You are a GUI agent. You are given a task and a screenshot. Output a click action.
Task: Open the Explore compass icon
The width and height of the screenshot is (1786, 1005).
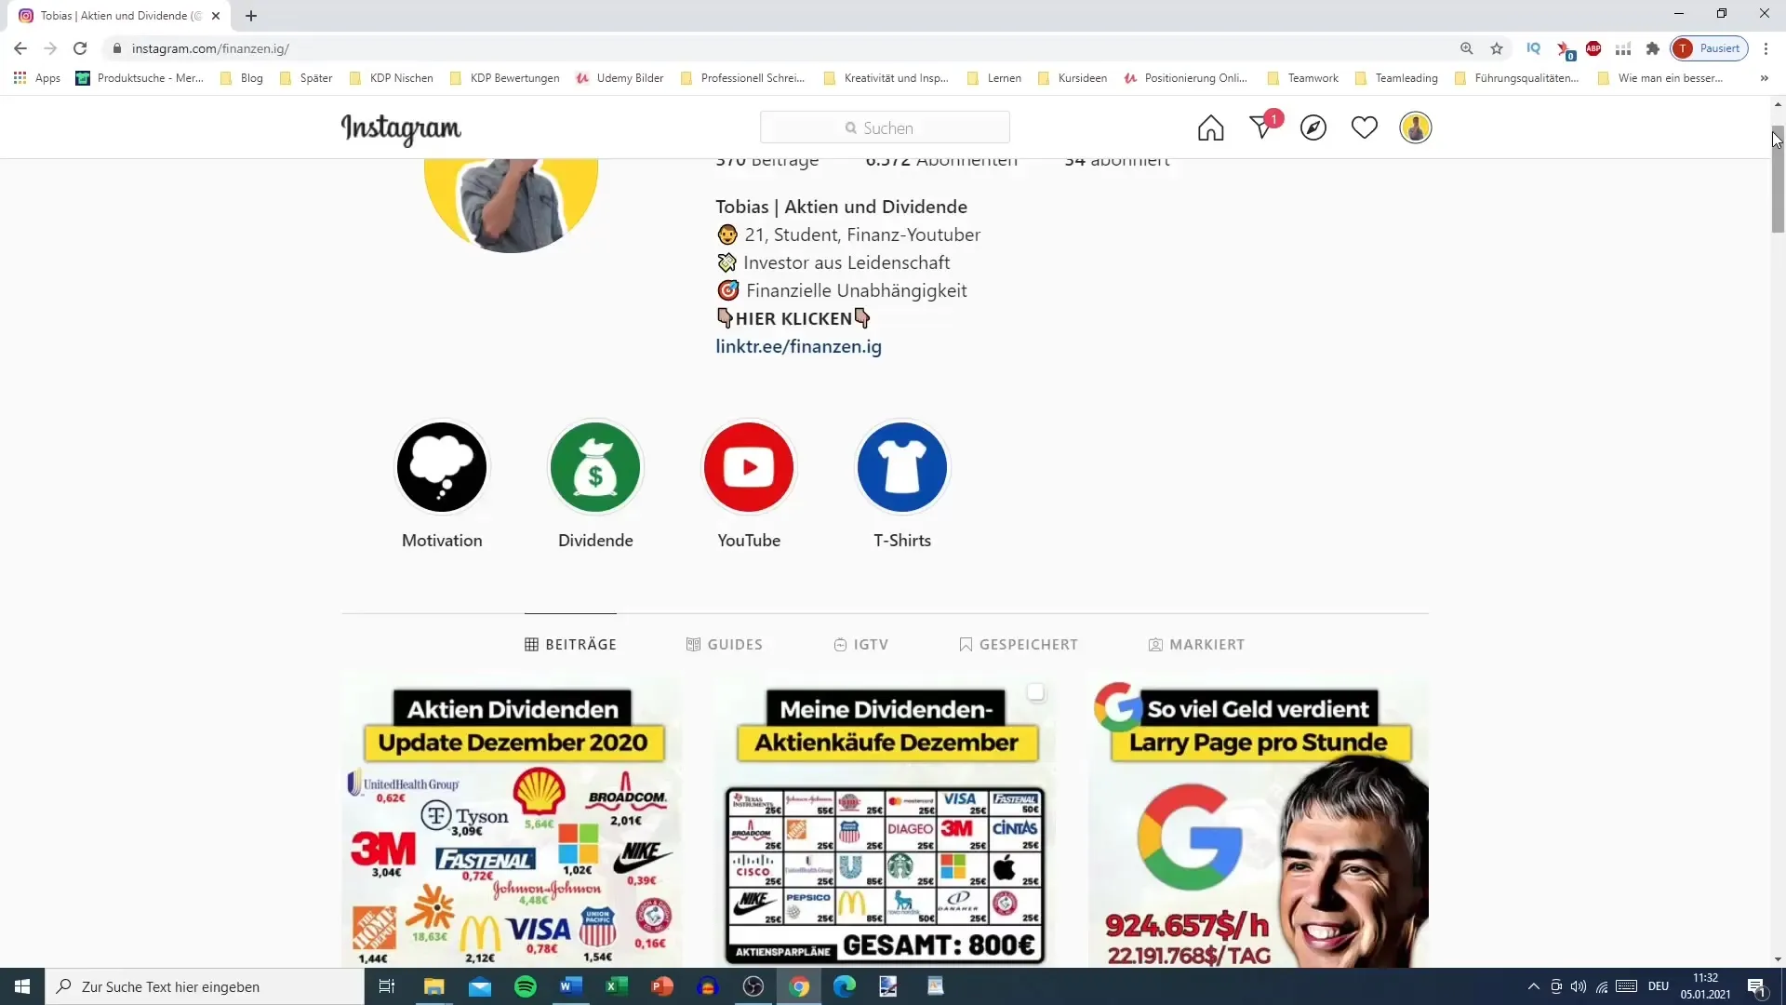coord(1313,127)
